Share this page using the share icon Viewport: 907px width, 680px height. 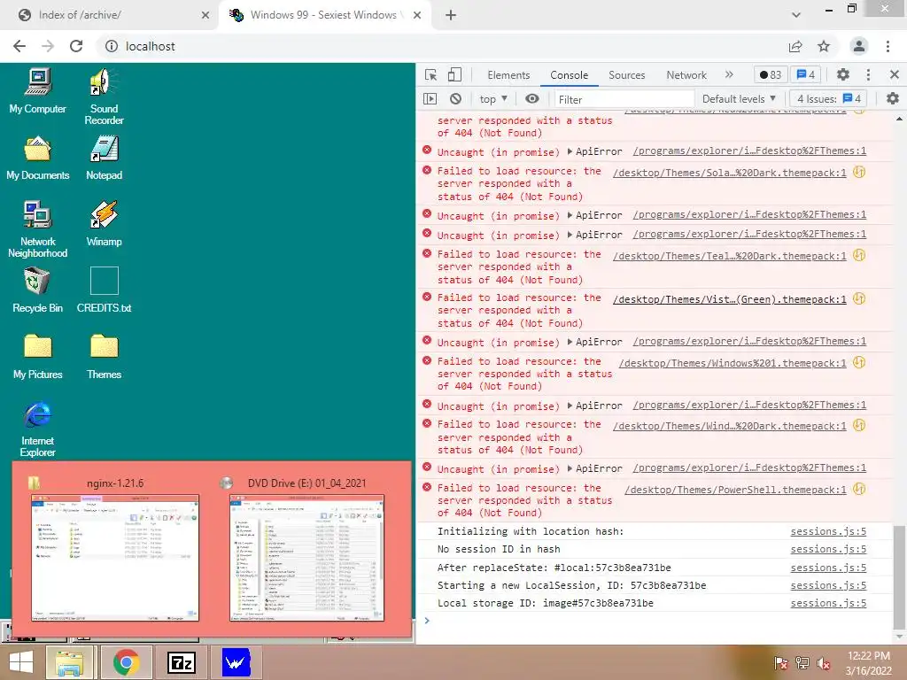coord(795,46)
